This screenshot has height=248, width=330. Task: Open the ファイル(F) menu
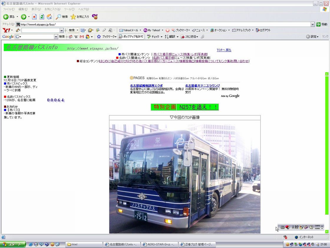9,9
